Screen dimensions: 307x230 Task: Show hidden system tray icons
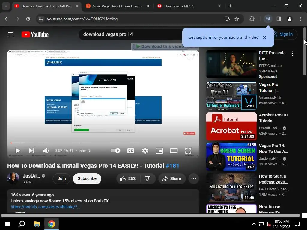click(254, 224)
